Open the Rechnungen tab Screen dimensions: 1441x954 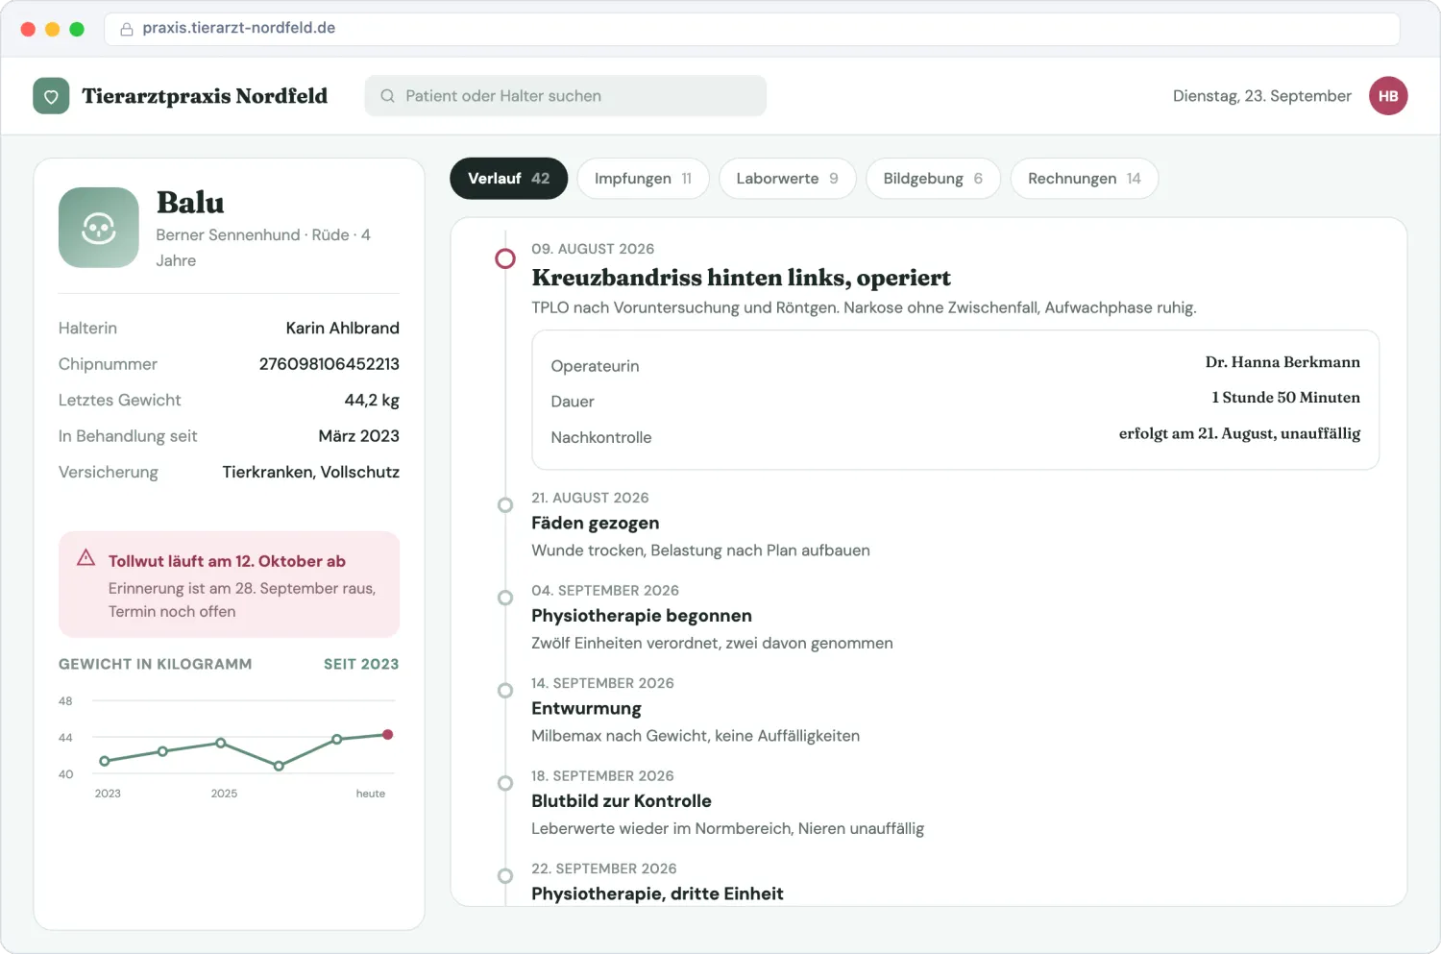coord(1084,179)
